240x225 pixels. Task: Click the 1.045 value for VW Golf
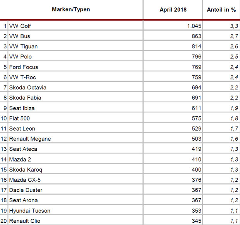click(194, 26)
